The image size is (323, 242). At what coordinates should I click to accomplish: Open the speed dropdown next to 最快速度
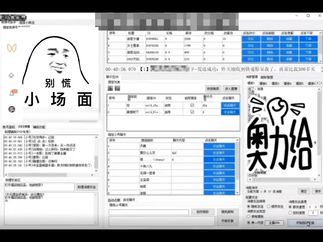tap(316, 206)
